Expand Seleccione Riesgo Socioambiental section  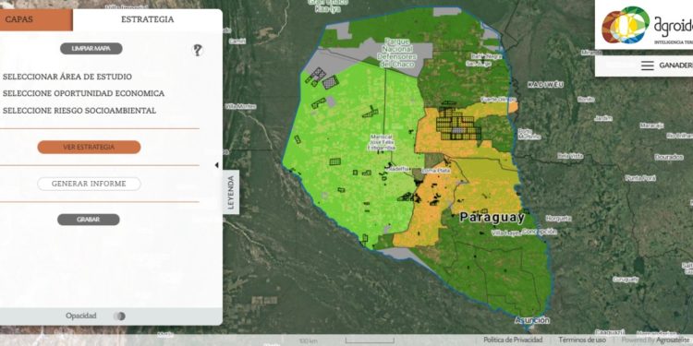coord(79,111)
